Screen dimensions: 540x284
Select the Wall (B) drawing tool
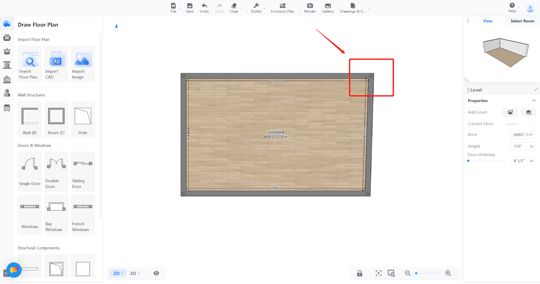30,119
